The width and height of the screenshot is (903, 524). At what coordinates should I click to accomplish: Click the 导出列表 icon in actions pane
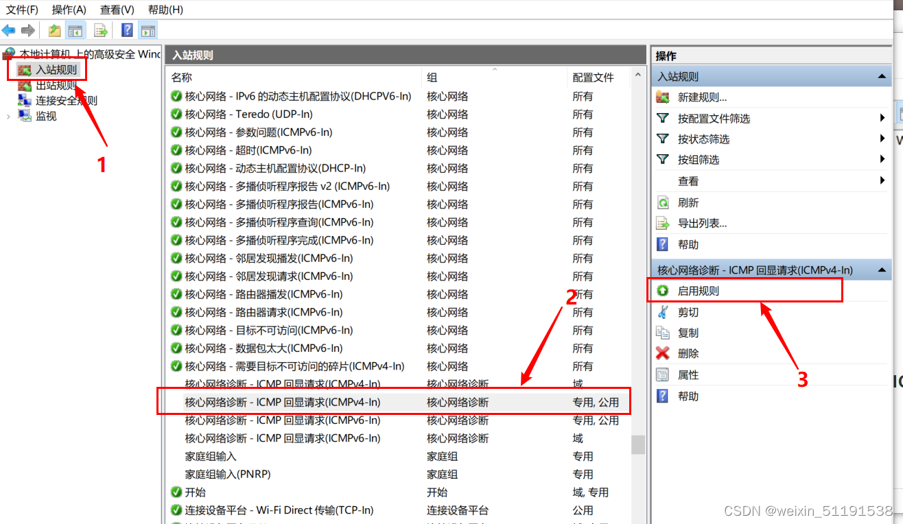click(x=663, y=224)
